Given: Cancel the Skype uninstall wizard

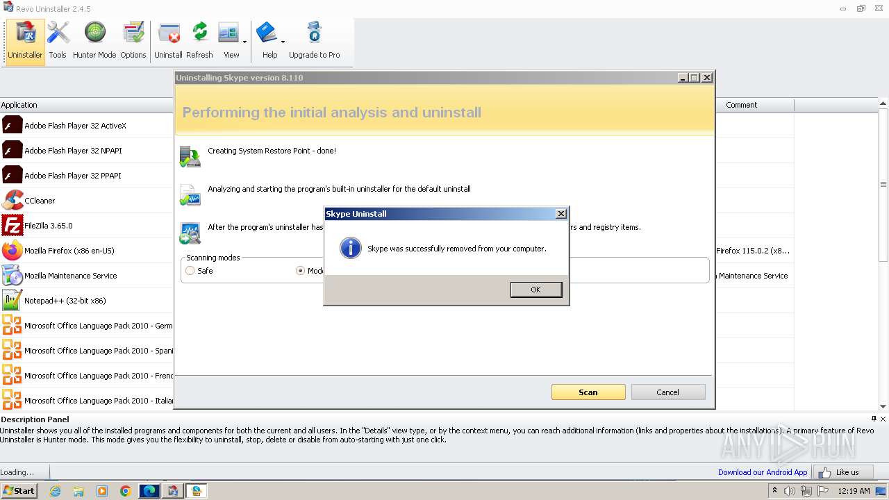Looking at the screenshot, I should pyautogui.click(x=667, y=392).
